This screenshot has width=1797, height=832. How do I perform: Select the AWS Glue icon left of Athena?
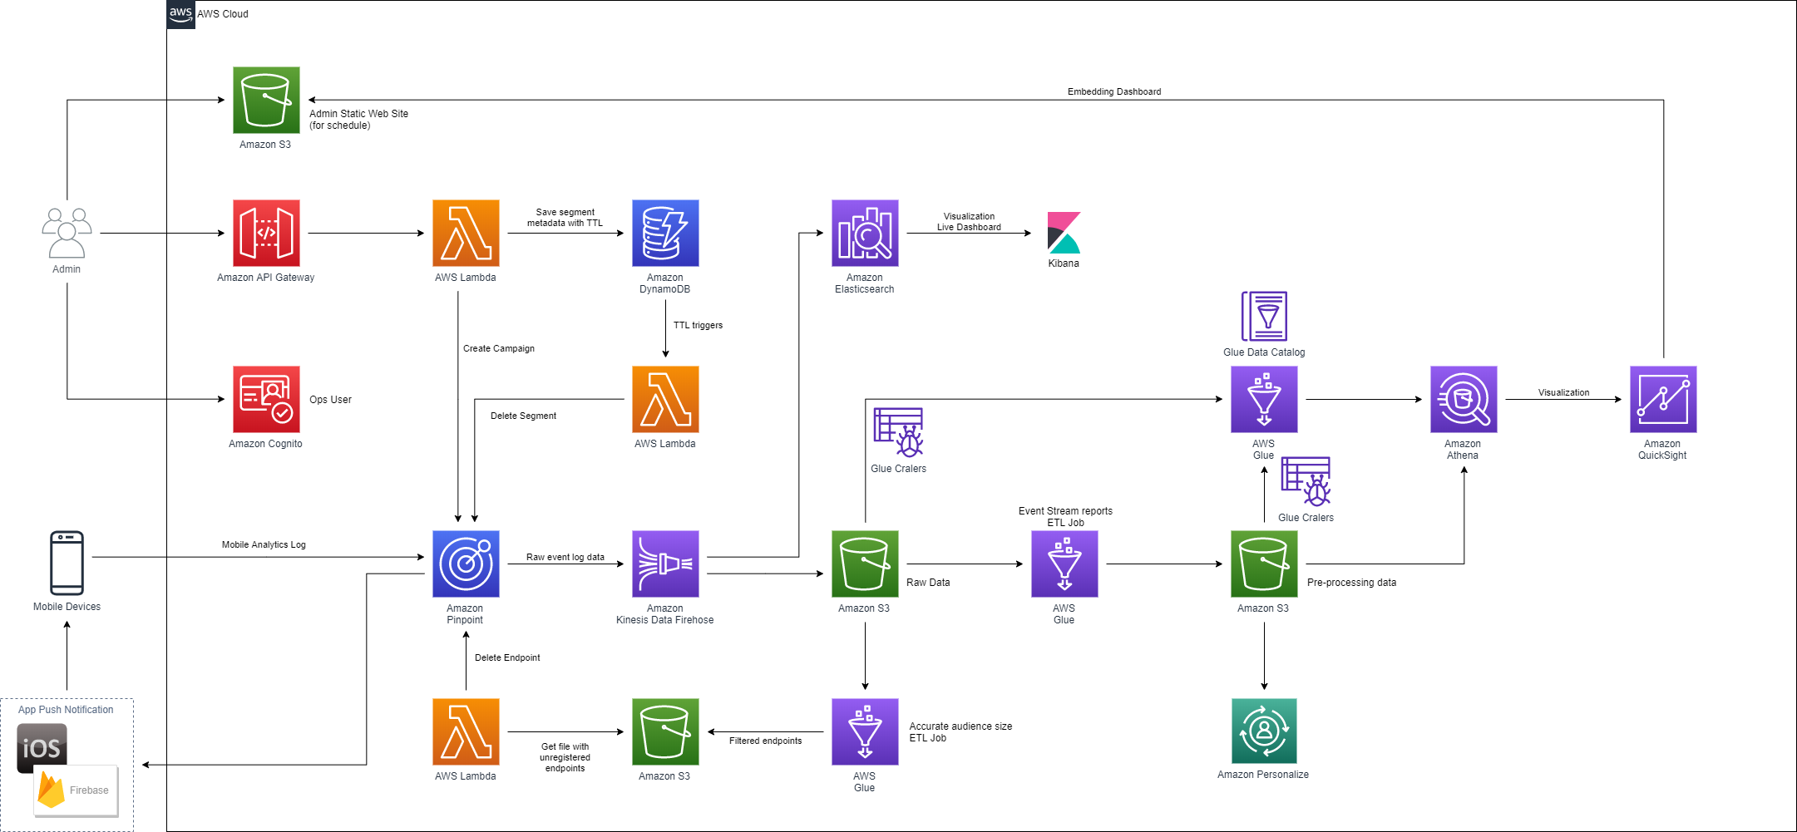[x=1264, y=399]
